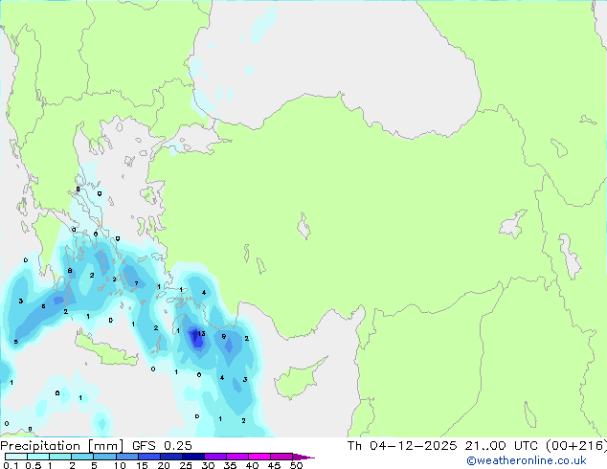607x469 pixels.
Task: Click the above-50 mm legend arrow tip
Action: point(303,457)
